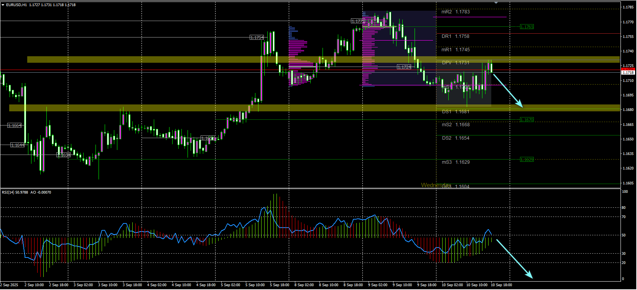Click the 5 Sep 10:00 time axis label

[255, 285]
